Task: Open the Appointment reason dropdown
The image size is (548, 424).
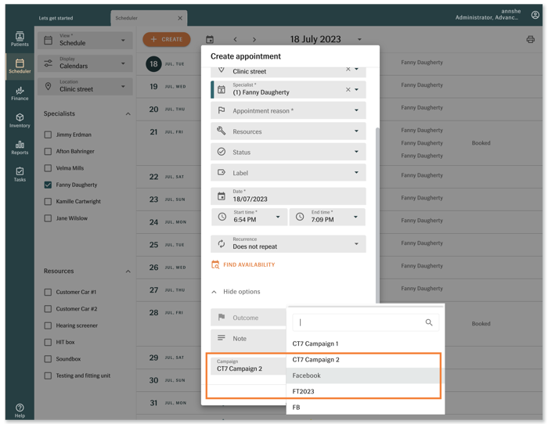Action: 288,111
